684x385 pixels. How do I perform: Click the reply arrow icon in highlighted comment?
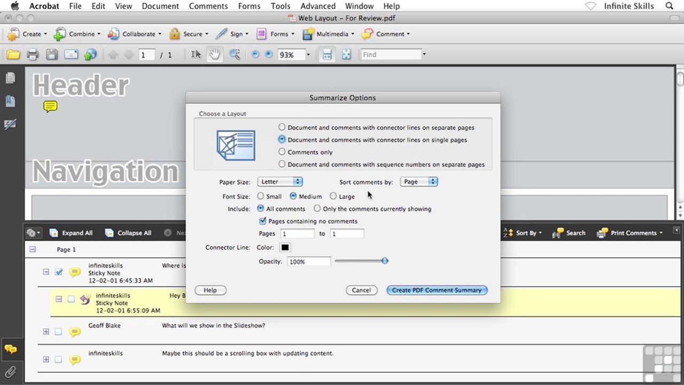85,299
